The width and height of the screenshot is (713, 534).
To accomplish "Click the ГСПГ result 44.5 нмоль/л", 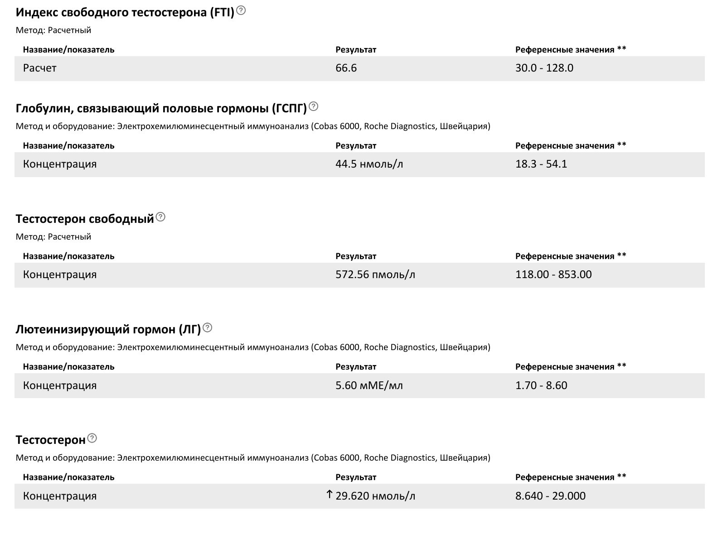I will click(x=369, y=164).
